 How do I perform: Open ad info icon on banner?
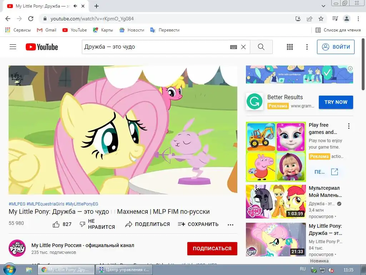[350, 68]
